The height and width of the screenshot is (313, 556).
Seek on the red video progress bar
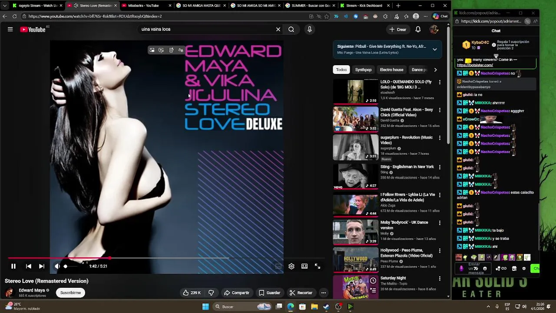[167, 258]
